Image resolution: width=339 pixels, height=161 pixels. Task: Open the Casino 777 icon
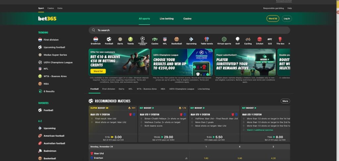(155, 39)
